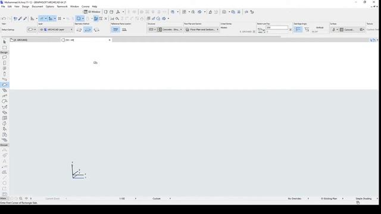The height and width of the screenshot is (214, 381).
Task: Click the zoom magnifier icon in status bar
Action: 21,199
